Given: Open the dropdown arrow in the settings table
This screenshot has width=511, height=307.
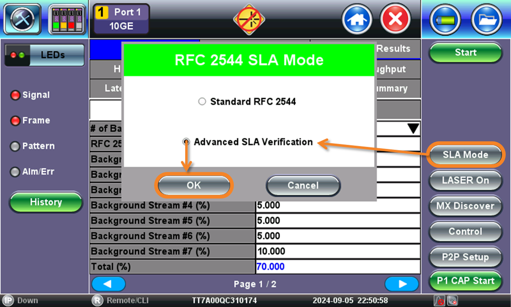Looking at the screenshot, I should tap(414, 128).
